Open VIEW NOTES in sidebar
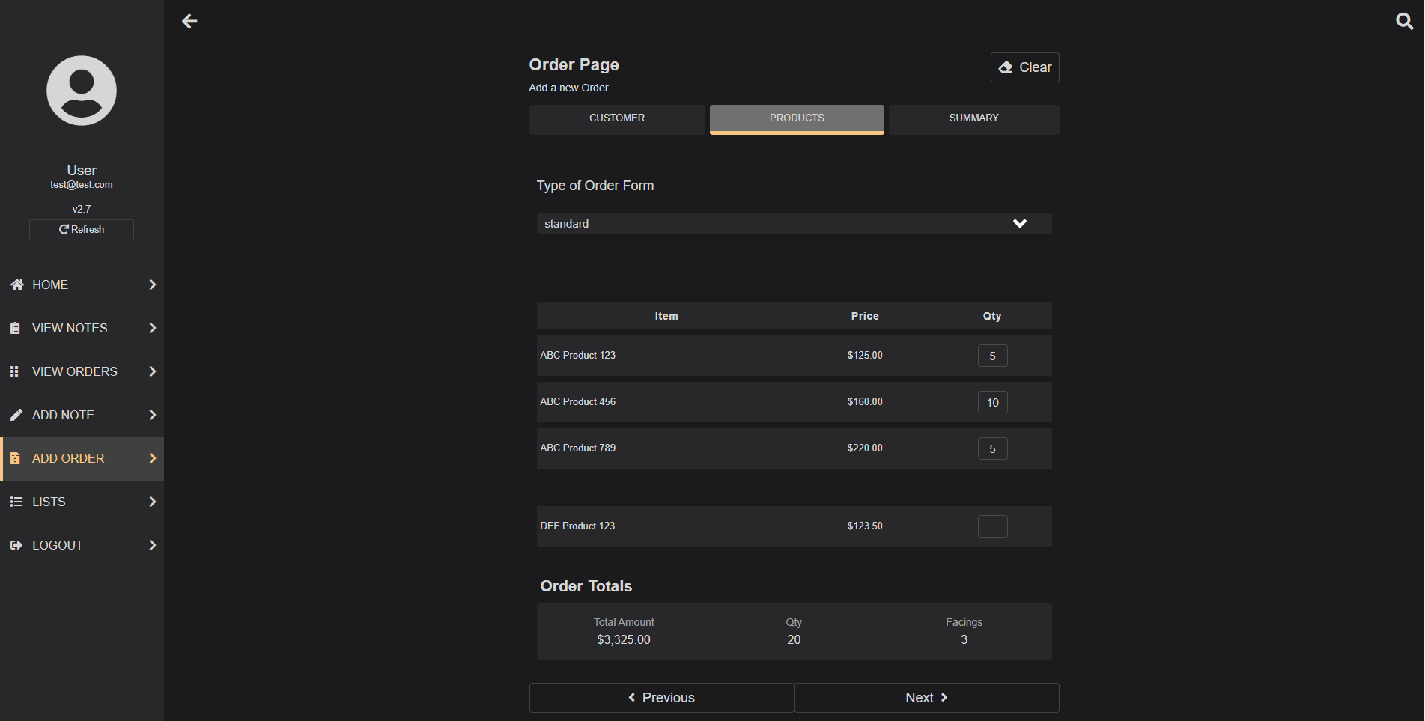Screen dimensions: 1425x721 click(x=82, y=328)
